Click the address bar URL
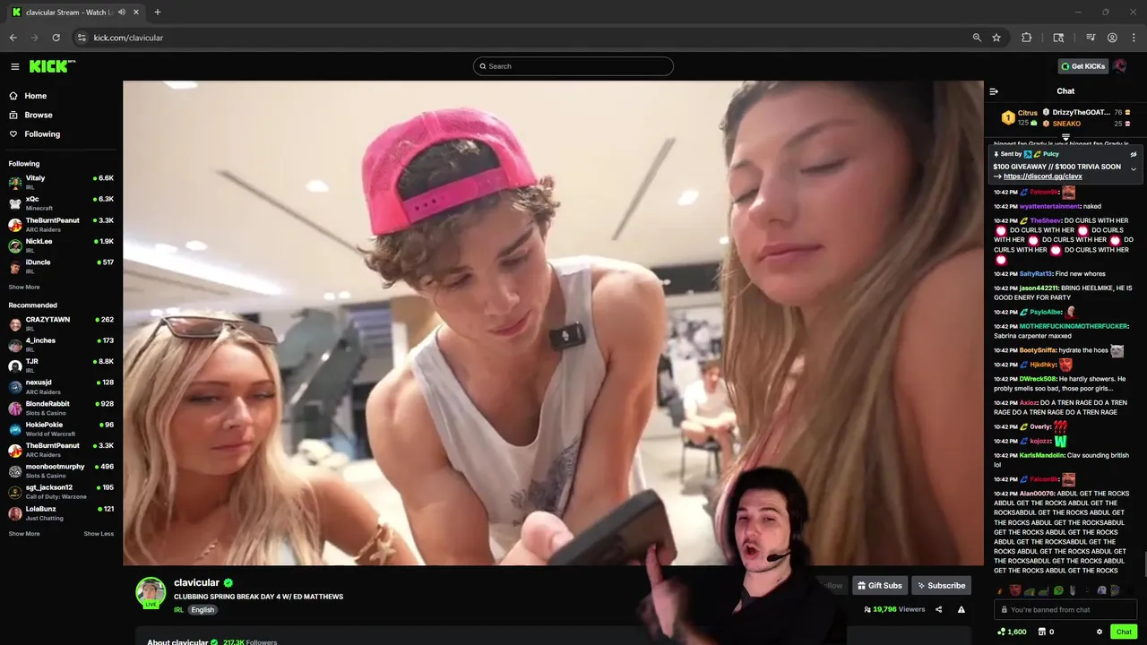 128,38
